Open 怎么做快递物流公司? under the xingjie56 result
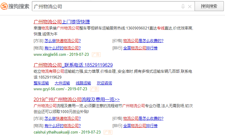Screen dimensions: 225x137 (x=63, y=41)
